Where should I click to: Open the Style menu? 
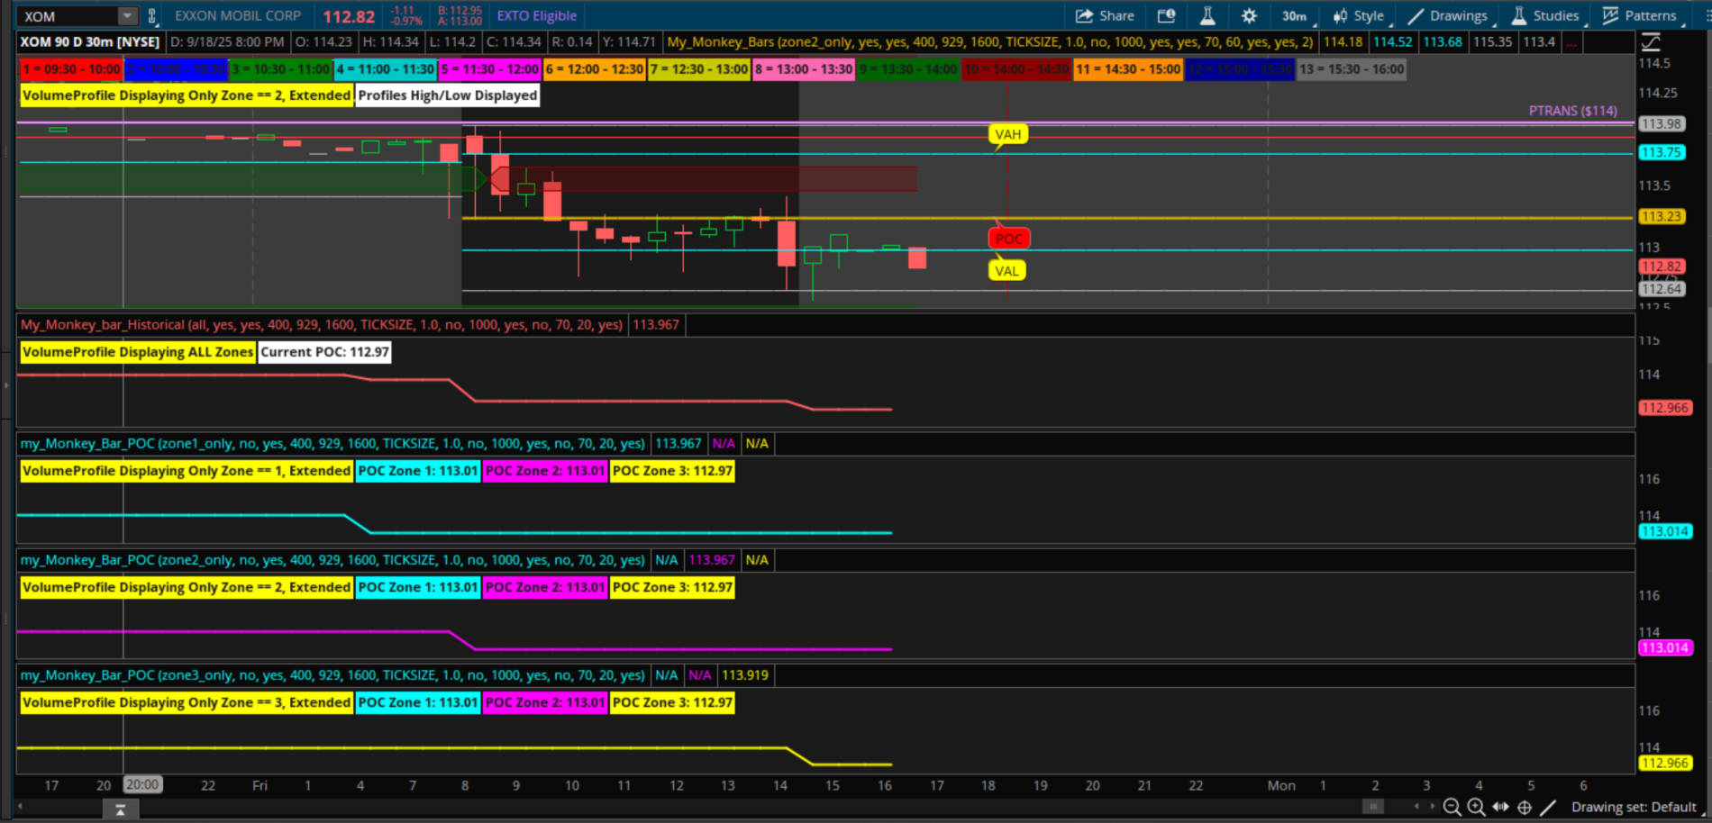coord(1359,15)
